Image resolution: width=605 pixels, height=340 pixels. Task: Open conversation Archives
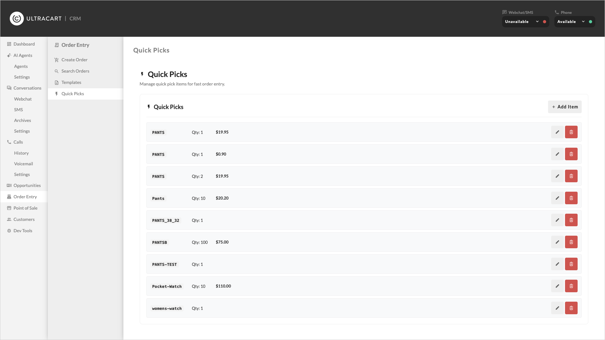tap(22, 120)
